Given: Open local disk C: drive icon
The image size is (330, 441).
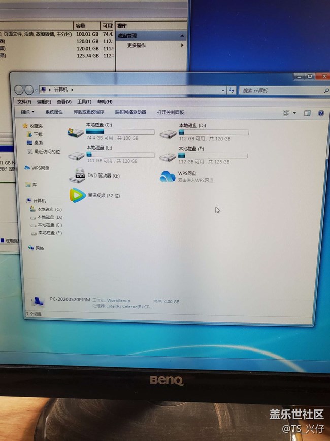Looking at the screenshot, I should (76, 132).
